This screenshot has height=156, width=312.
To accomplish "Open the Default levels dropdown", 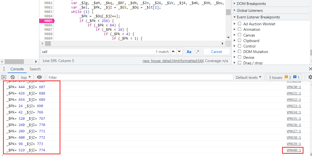I will click(248, 77).
